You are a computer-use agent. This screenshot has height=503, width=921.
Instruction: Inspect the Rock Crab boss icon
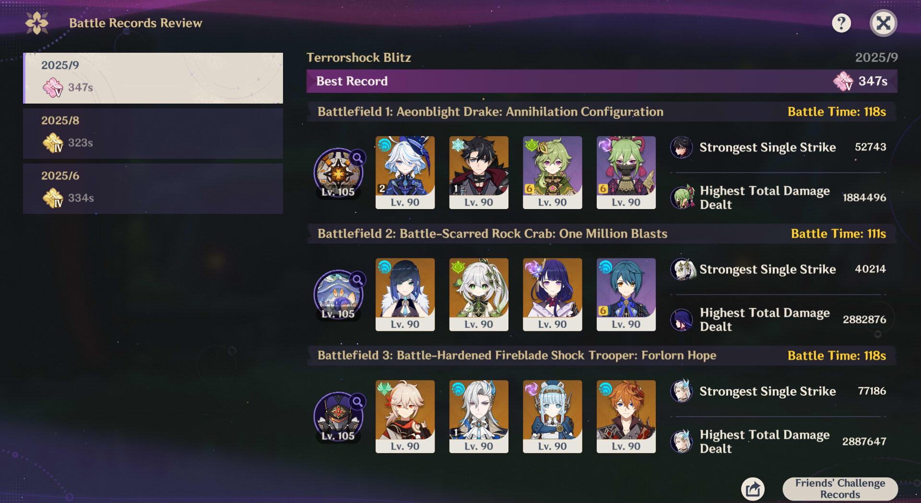[x=339, y=294]
